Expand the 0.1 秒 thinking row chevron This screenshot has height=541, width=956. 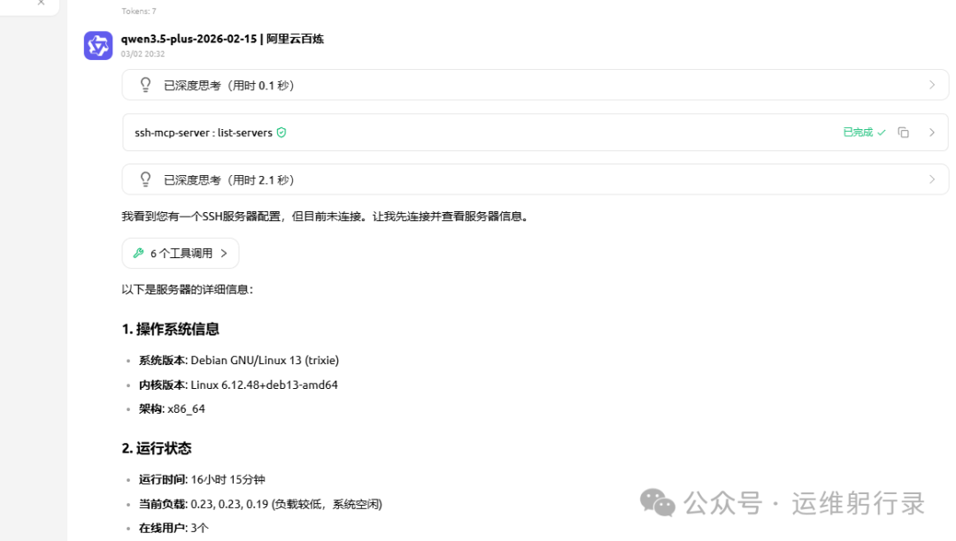coord(931,86)
